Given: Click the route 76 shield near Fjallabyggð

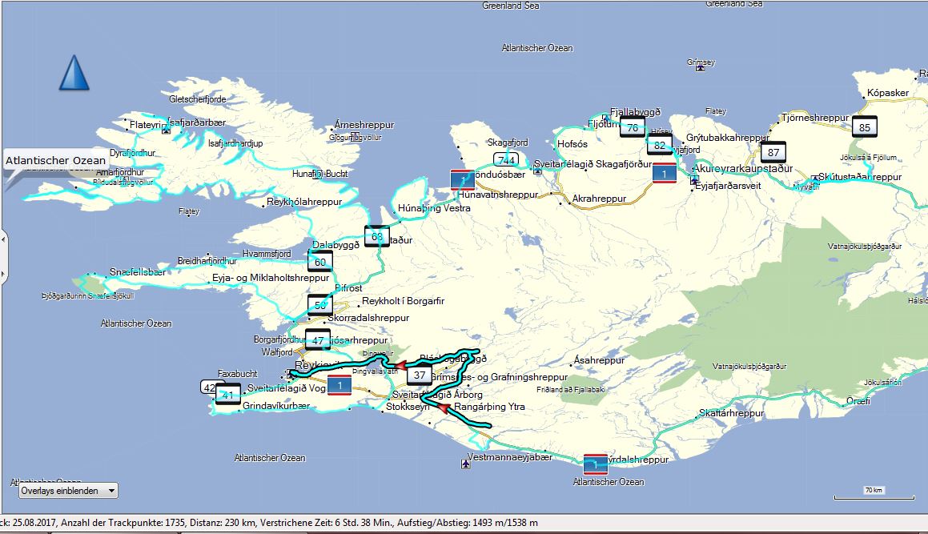Looking at the screenshot, I should [x=633, y=128].
